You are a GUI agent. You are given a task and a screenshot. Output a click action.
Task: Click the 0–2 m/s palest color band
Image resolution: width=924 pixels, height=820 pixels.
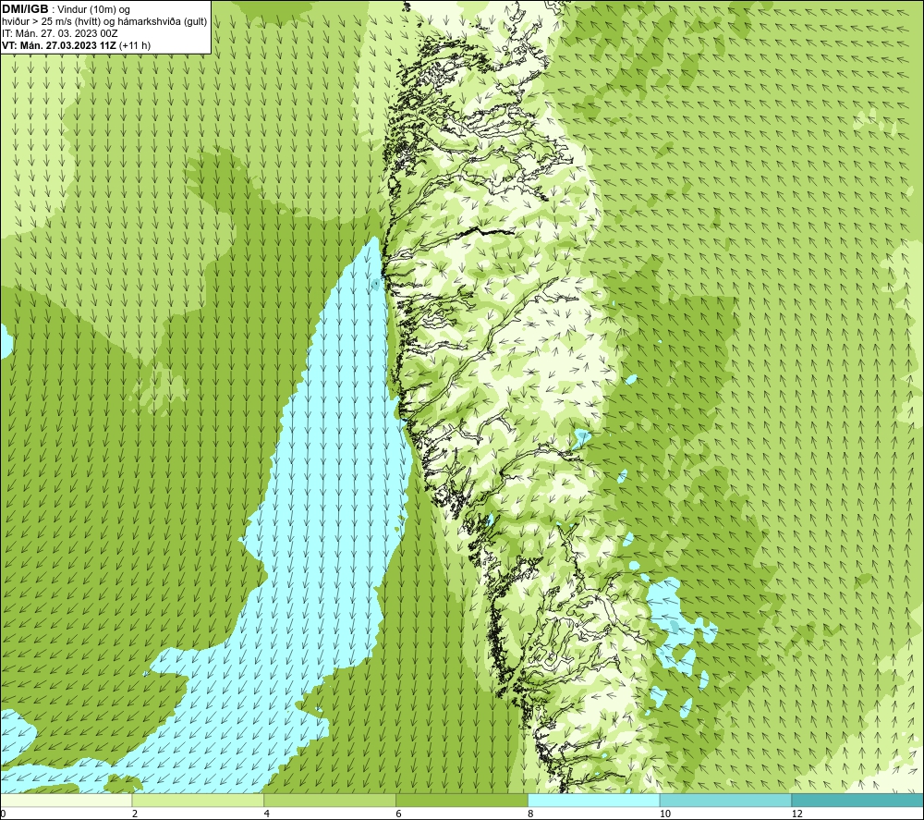(66, 800)
